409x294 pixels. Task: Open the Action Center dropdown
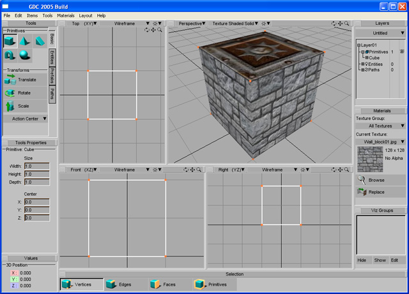[x=26, y=119]
